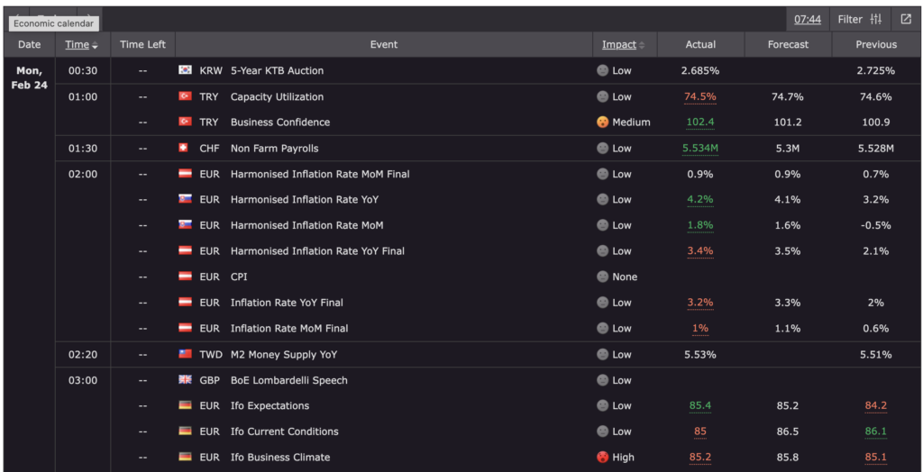Click actual value 74.5% for Capacity Utilization
The height and width of the screenshot is (472, 923).
coord(700,96)
